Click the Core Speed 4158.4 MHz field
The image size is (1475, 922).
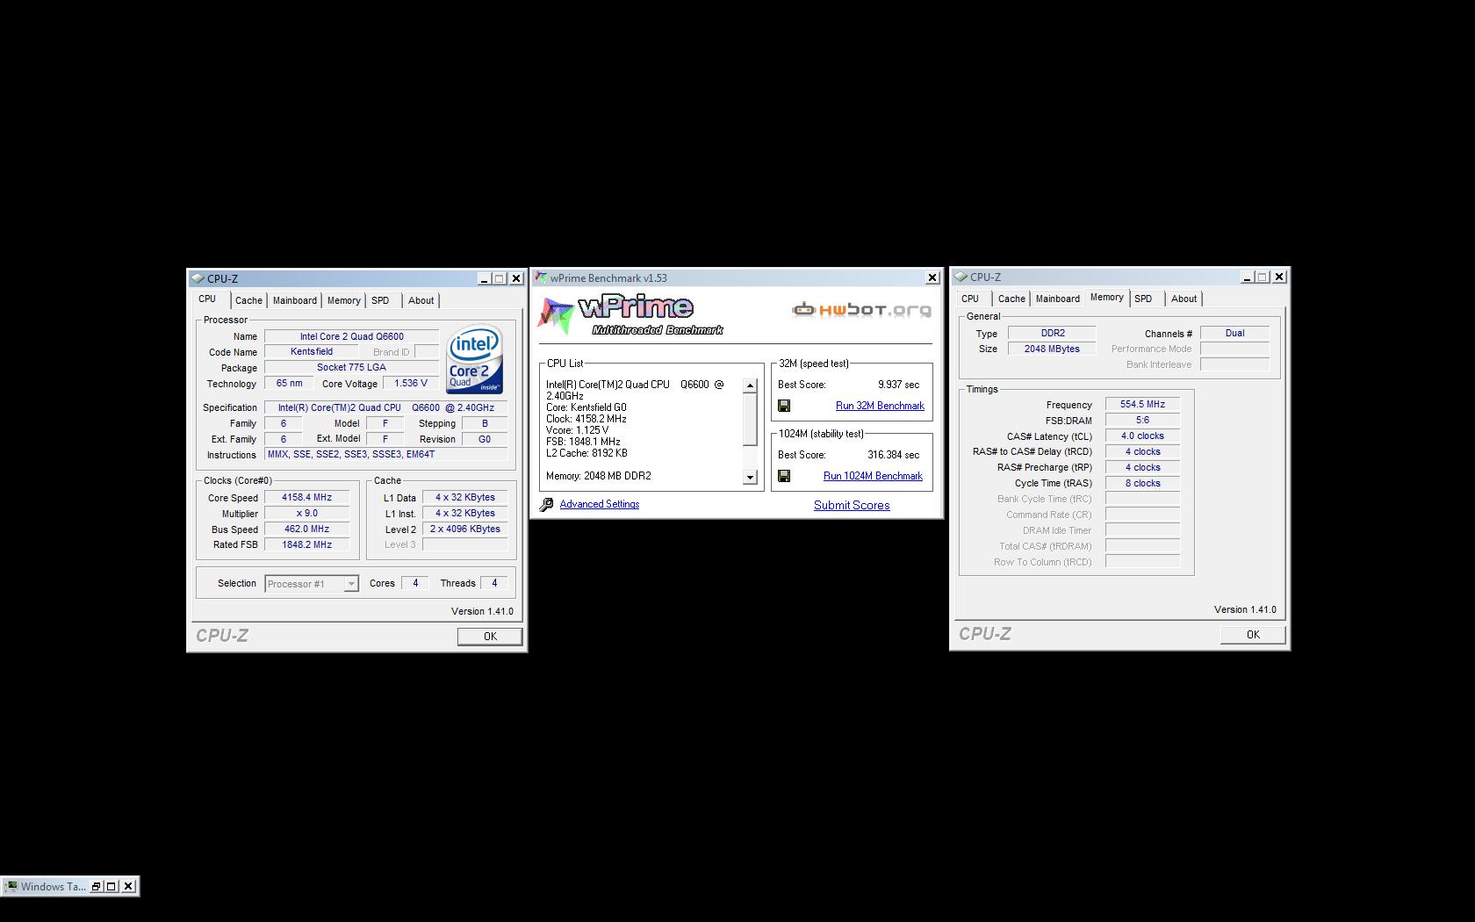click(306, 498)
